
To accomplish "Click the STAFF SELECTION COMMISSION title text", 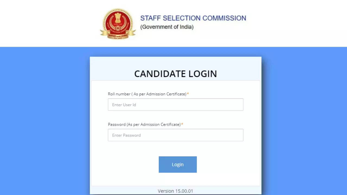I will click(193, 18).
